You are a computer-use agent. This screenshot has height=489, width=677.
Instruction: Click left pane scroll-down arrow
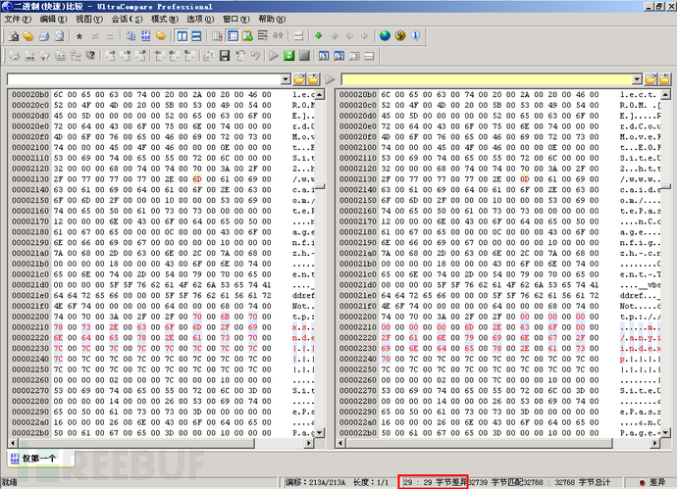(x=320, y=432)
